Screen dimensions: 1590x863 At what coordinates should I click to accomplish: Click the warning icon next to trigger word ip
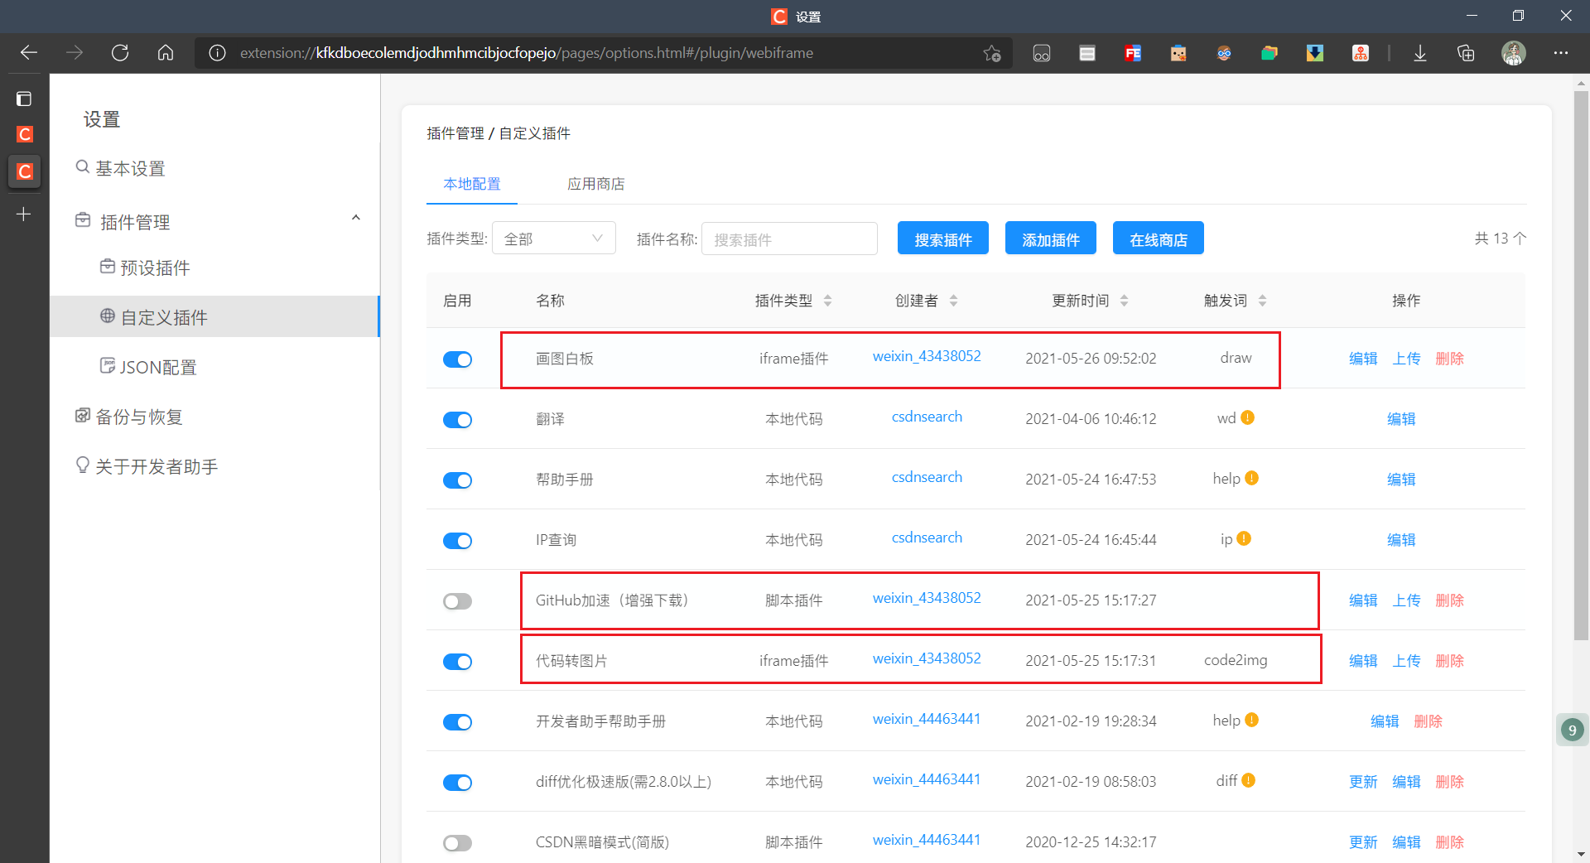coord(1244,539)
